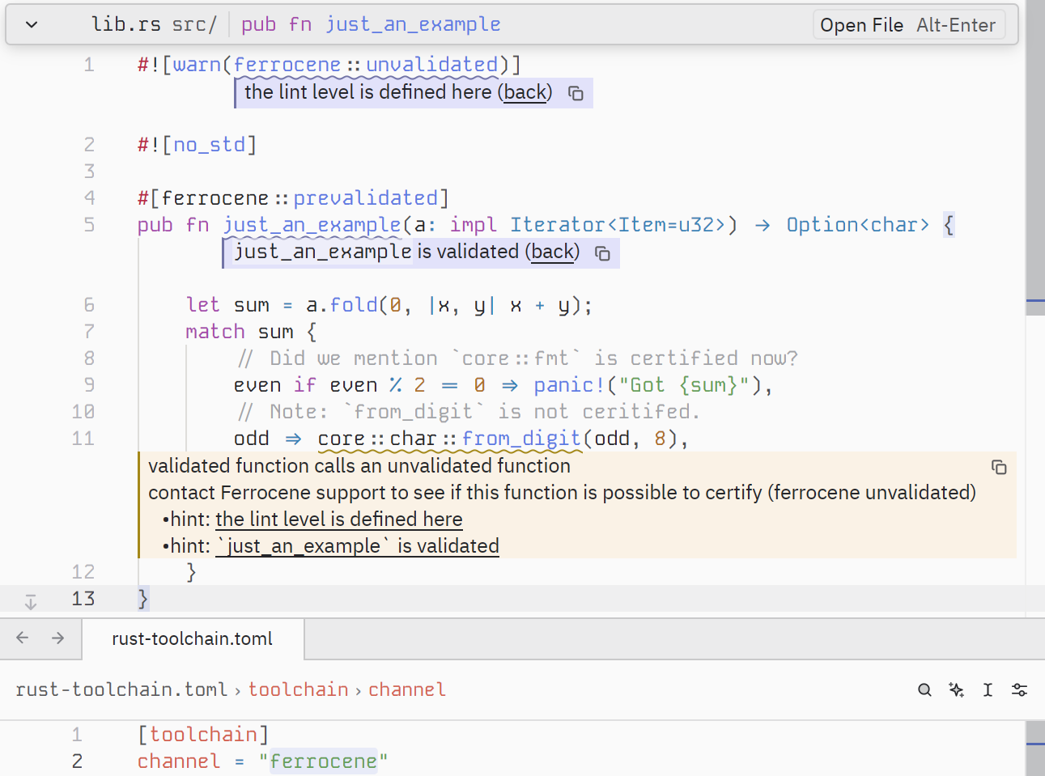The width and height of the screenshot is (1045, 776).
Task: Click 'Iterator<Item=u32>' parameter type
Action: [x=618, y=225]
